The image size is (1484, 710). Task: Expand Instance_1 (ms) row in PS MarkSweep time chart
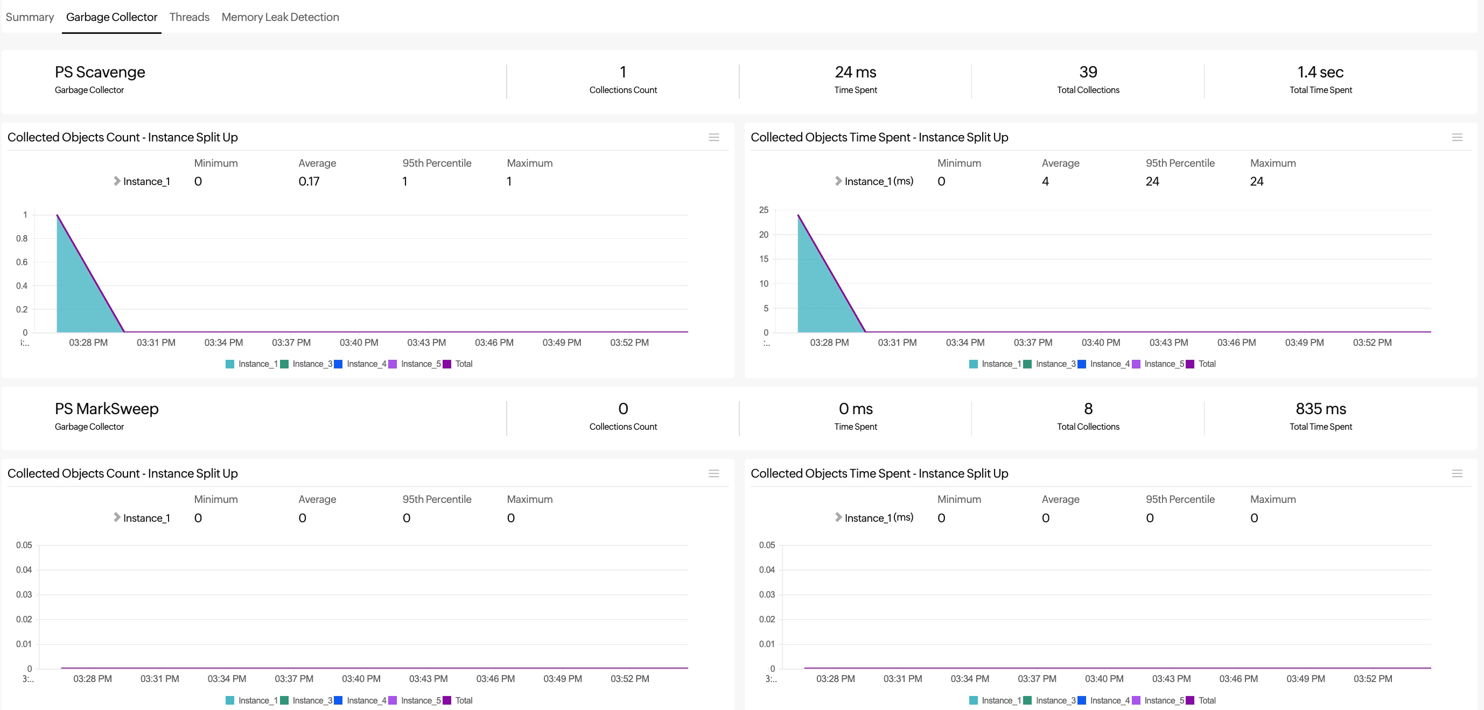pos(838,517)
